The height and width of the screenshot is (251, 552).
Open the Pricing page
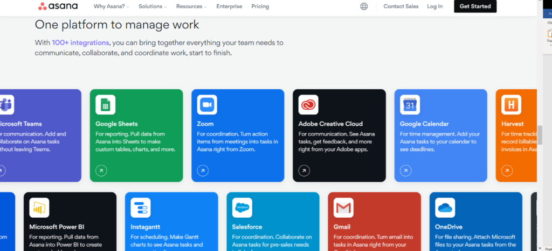[x=260, y=6]
